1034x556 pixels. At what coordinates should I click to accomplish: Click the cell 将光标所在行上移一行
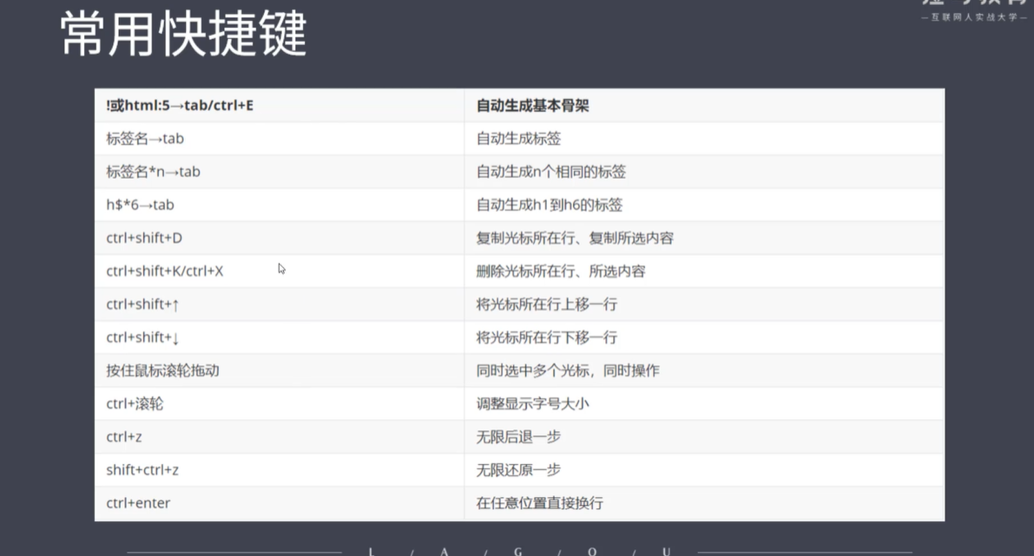pos(704,304)
